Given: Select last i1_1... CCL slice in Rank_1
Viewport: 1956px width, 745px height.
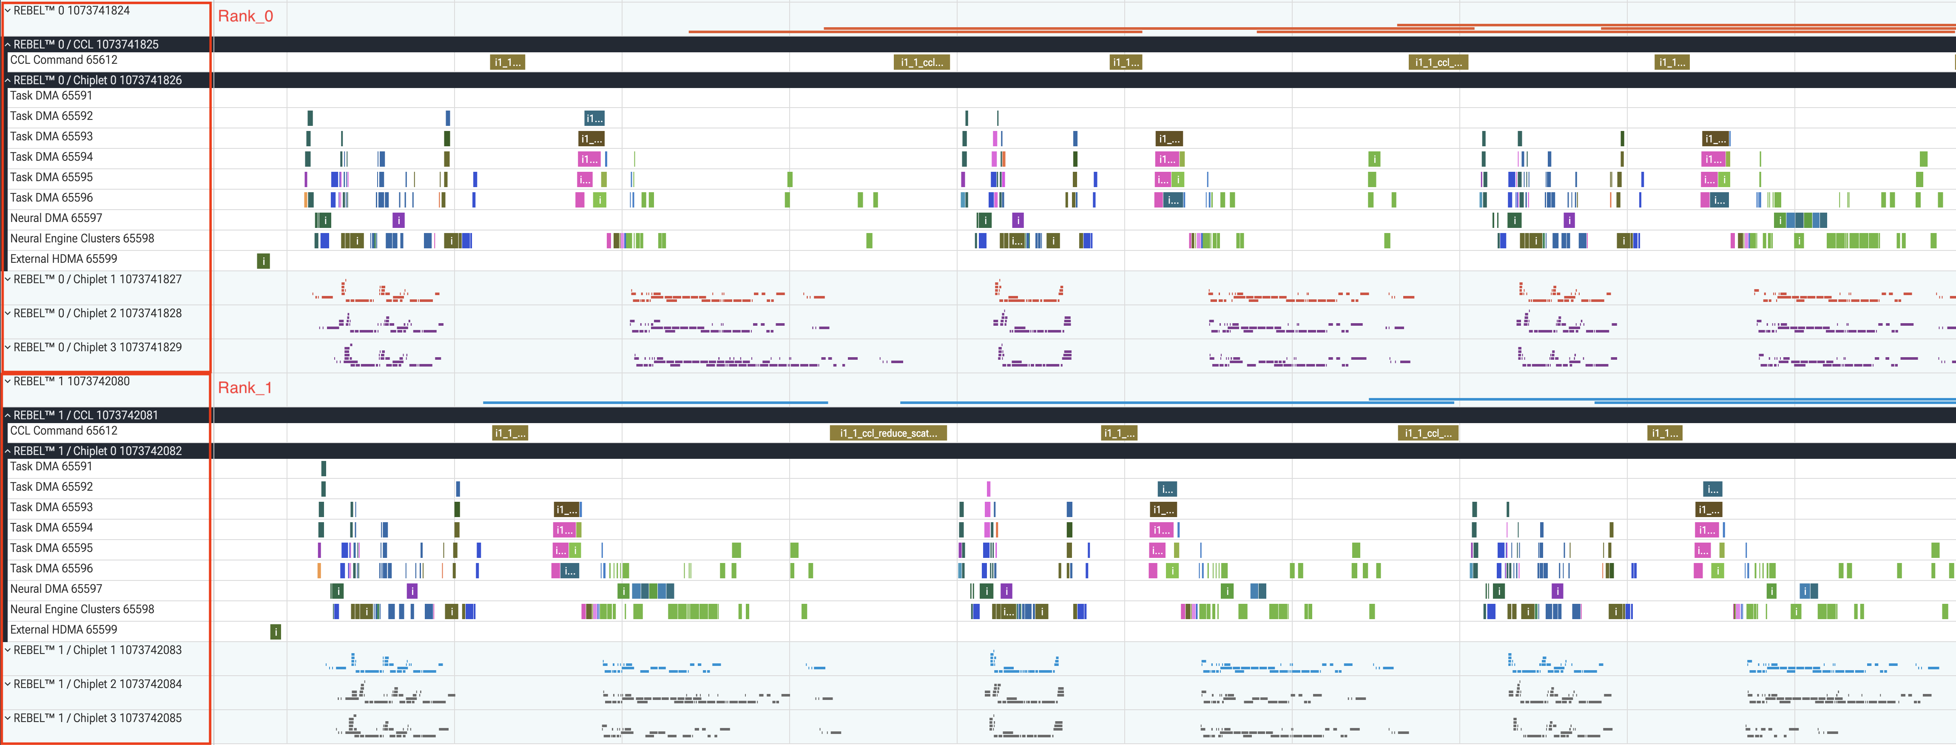Looking at the screenshot, I should point(1664,433).
